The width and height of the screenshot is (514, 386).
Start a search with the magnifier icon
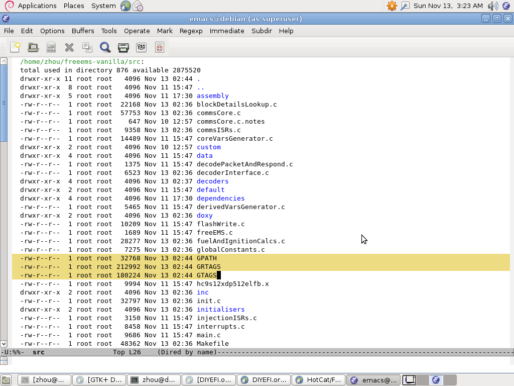105,47
